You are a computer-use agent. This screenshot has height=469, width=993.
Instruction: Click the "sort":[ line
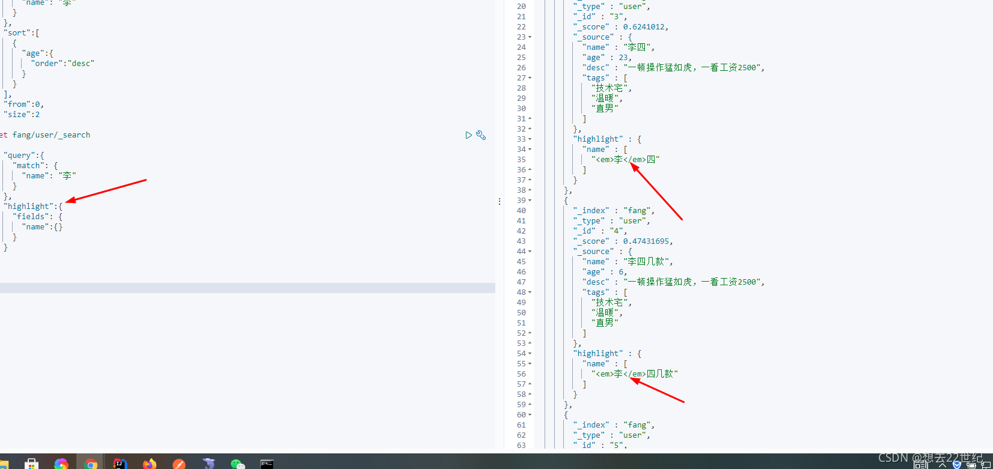coord(22,33)
